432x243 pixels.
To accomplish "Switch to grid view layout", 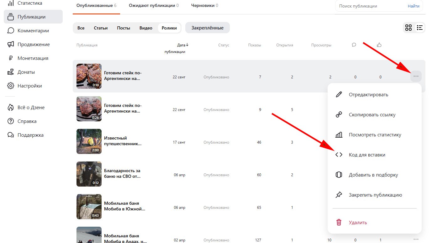I will pyautogui.click(x=408, y=28).
